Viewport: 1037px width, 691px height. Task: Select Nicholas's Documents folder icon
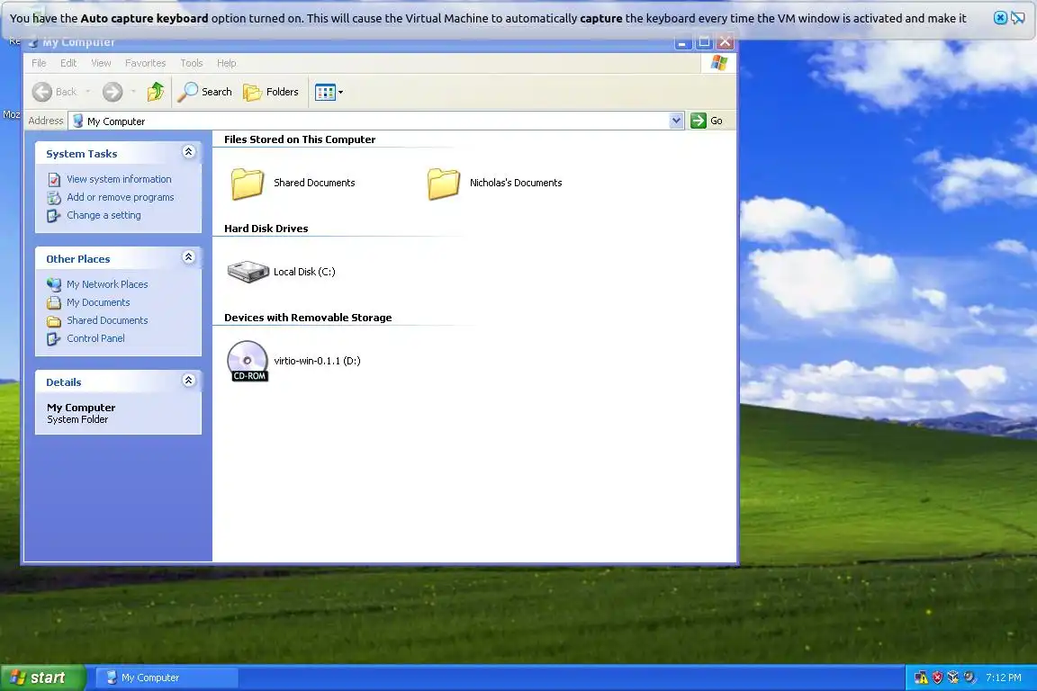[x=443, y=184]
